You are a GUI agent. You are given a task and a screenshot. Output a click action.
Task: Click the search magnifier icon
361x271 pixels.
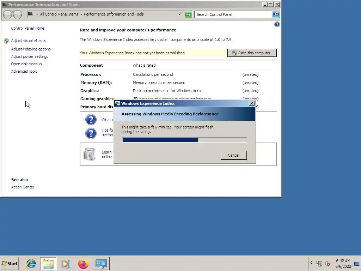point(276,14)
